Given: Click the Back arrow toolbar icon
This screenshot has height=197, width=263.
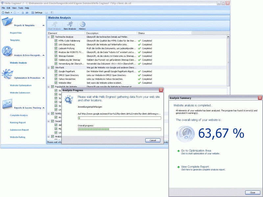Looking at the screenshot, I should tap(3, 12).
